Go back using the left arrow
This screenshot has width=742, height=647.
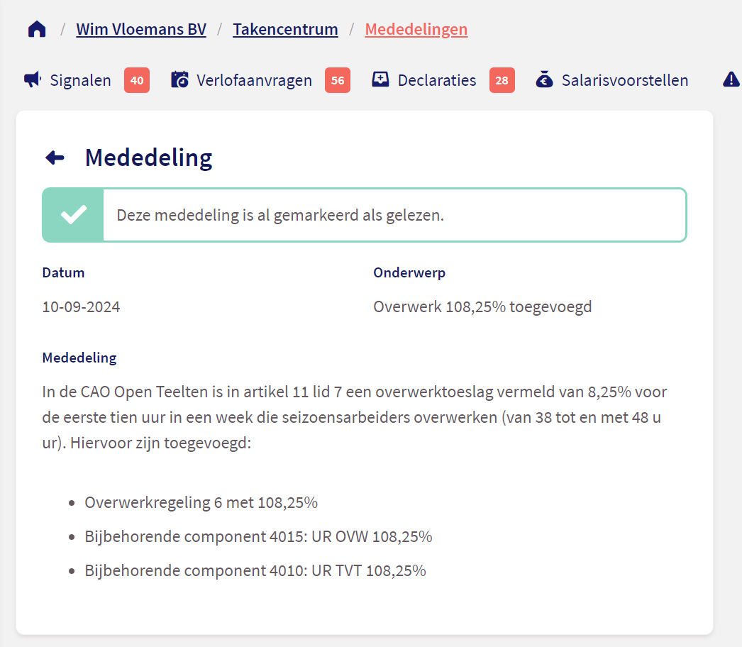pyautogui.click(x=55, y=157)
